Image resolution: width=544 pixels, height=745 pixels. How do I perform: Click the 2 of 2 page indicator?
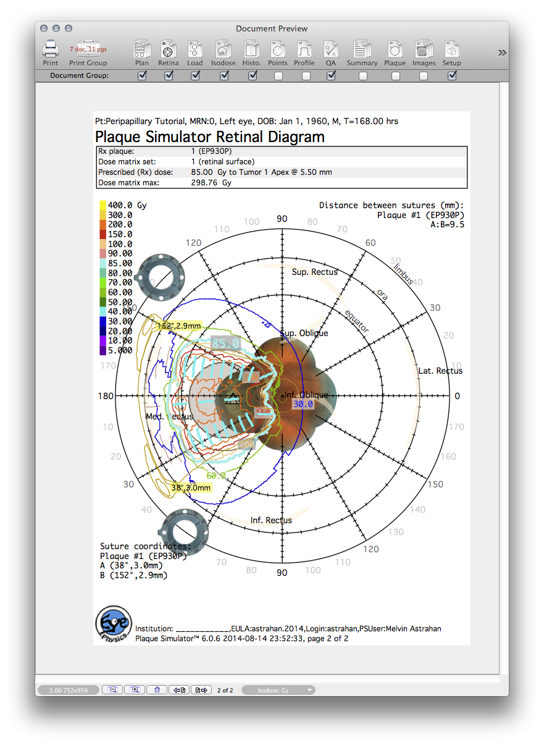click(x=225, y=690)
